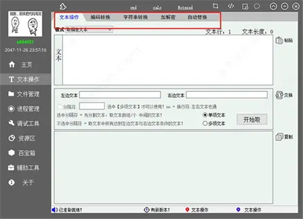Open the 主页 home page in sidebar
The image size is (303, 219).
(26, 65)
